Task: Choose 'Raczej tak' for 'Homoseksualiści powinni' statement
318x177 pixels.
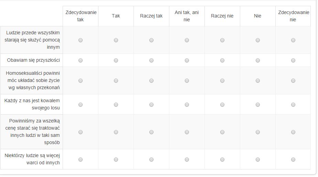Action: point(151,81)
